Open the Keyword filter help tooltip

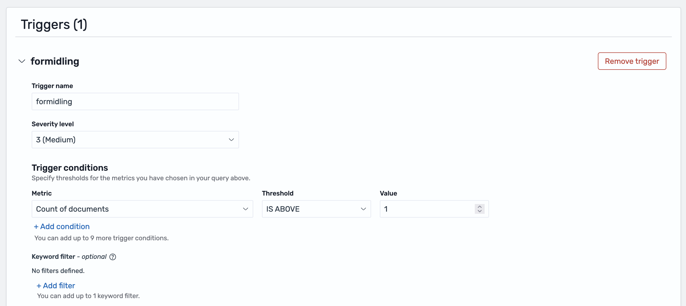point(113,257)
